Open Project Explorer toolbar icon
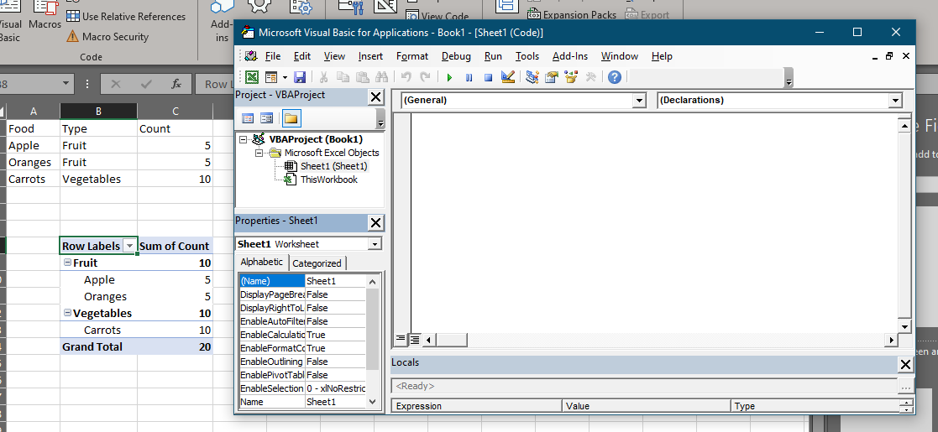938x432 pixels. [532, 77]
